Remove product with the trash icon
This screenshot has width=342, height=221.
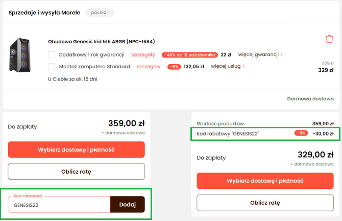pos(329,39)
